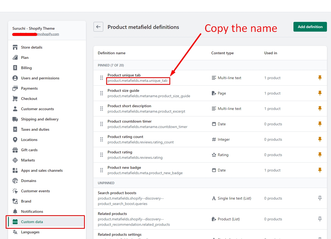
Task: Open the myshopify.com store link
Action: (x=48, y=34)
